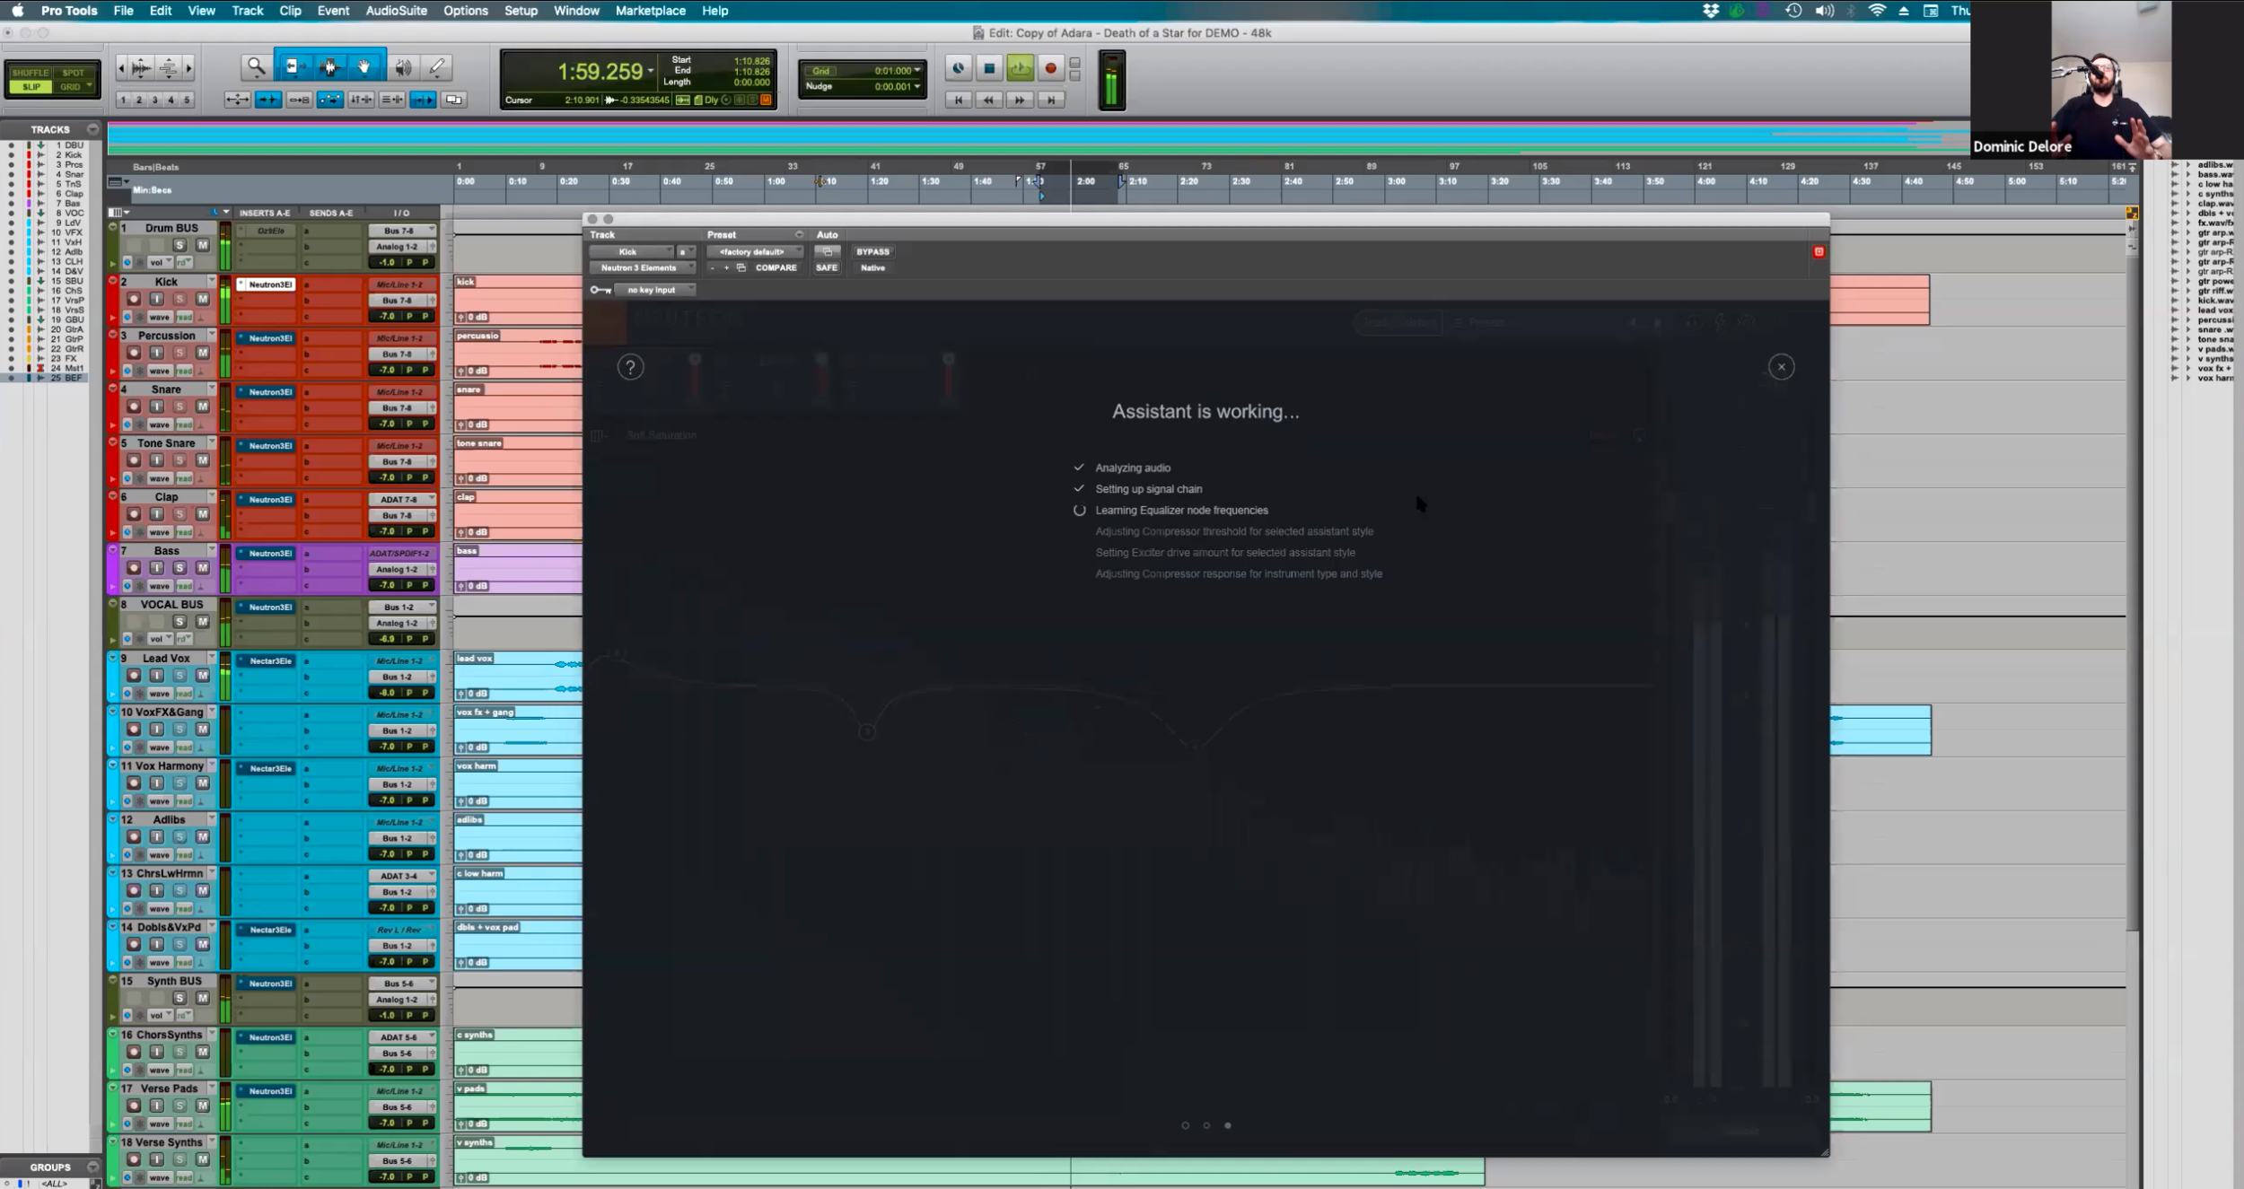The width and height of the screenshot is (2244, 1189).
Task: Open the Track menu
Action: (x=247, y=11)
